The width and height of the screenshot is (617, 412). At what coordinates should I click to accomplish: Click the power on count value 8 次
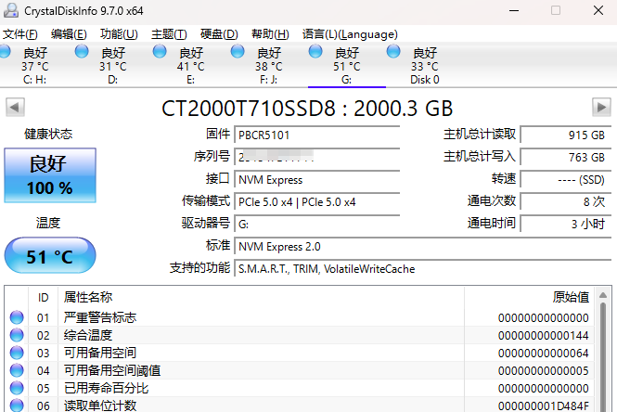click(x=566, y=202)
